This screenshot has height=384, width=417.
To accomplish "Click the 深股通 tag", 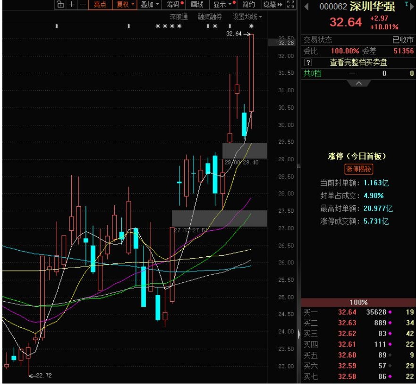I will (179, 17).
